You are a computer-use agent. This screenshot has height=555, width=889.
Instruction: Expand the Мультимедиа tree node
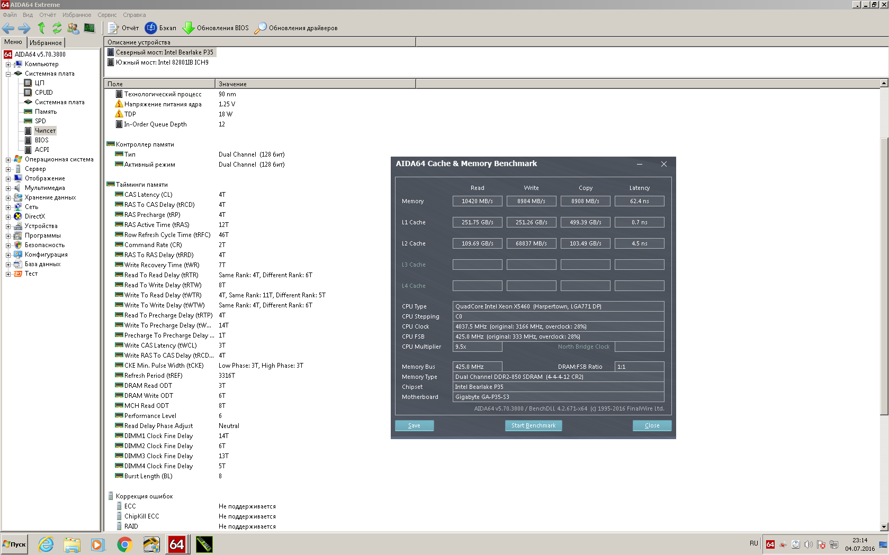(x=8, y=188)
